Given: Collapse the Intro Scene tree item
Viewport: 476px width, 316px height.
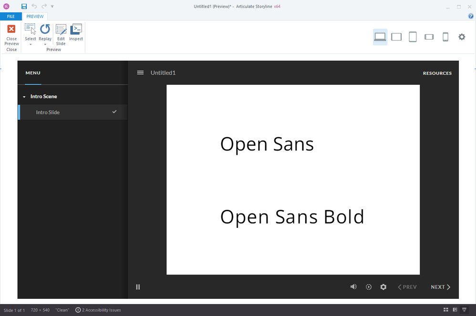Looking at the screenshot, I should click(24, 97).
